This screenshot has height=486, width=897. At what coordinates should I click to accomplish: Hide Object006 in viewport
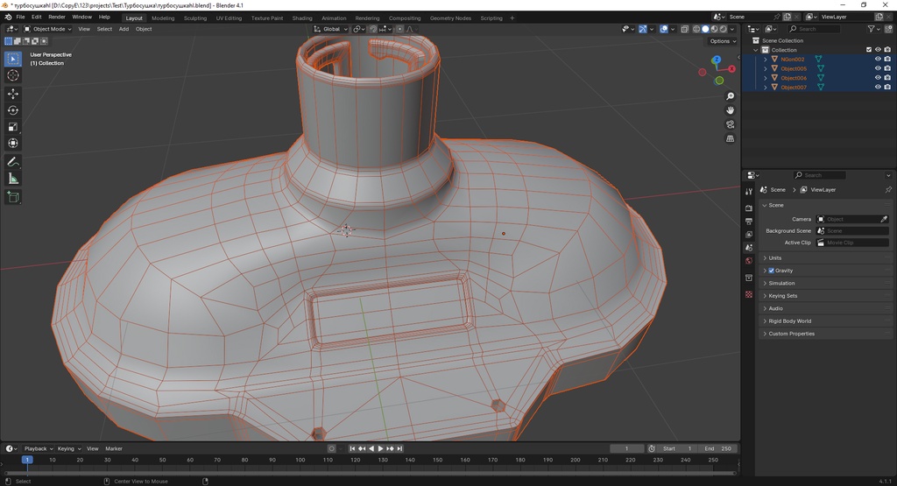click(x=878, y=78)
